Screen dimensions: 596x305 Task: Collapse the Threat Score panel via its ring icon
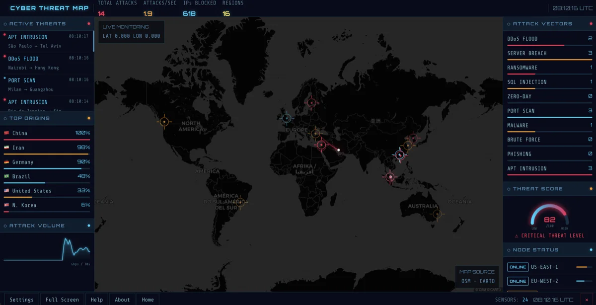pos(509,189)
